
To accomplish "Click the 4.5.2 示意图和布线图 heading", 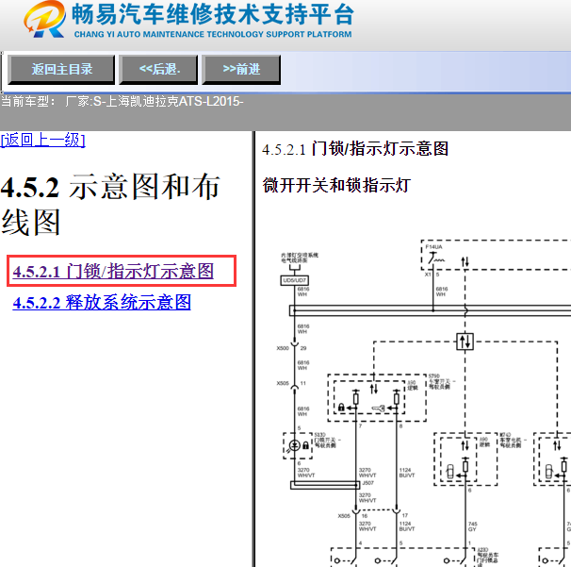I will tap(110, 204).
